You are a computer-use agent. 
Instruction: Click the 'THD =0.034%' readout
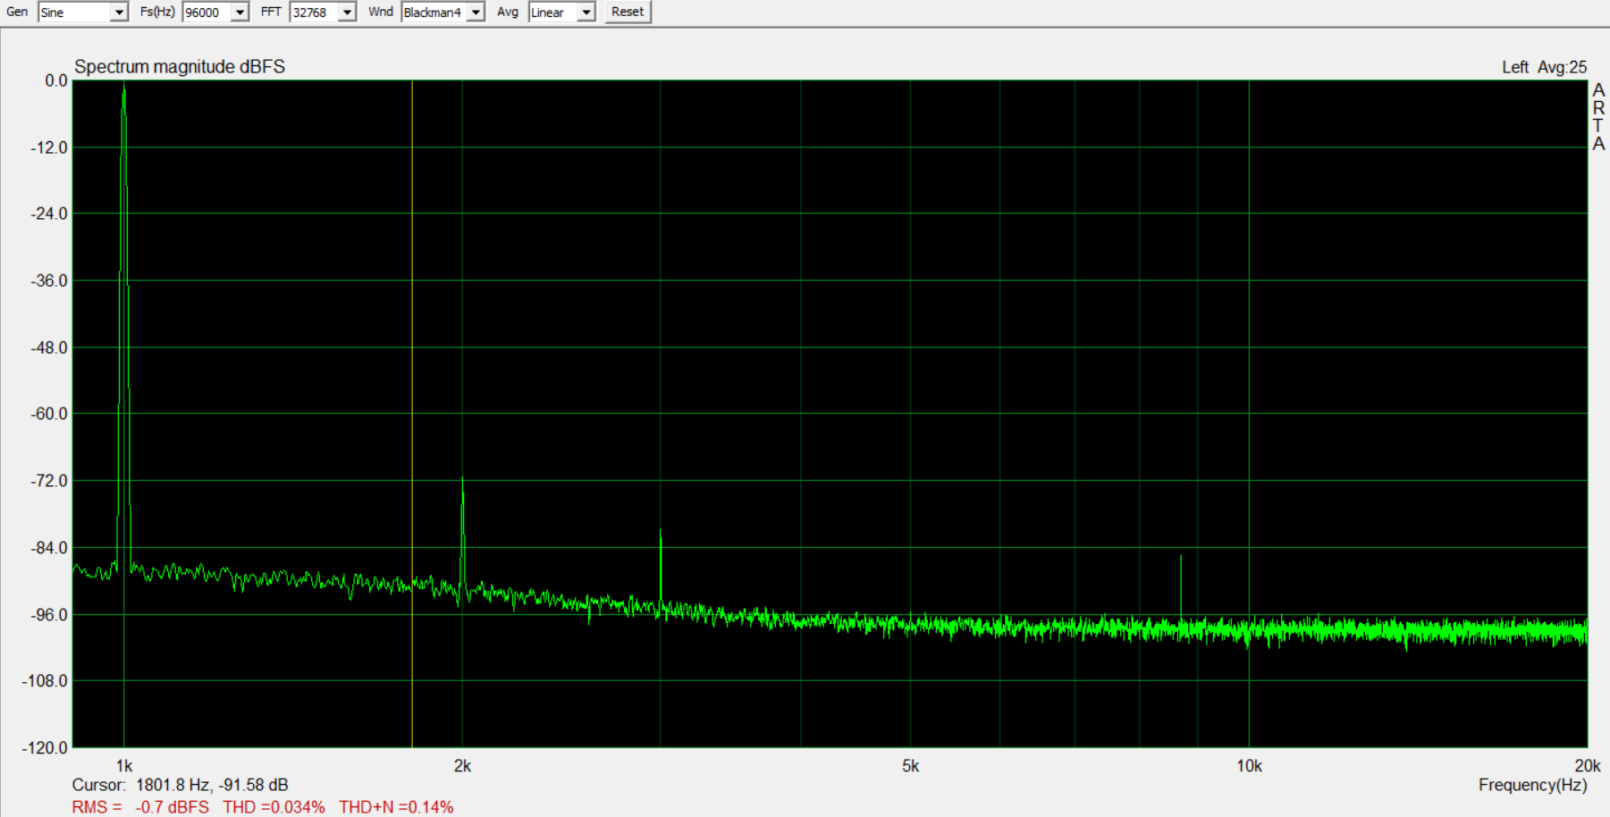[274, 807]
